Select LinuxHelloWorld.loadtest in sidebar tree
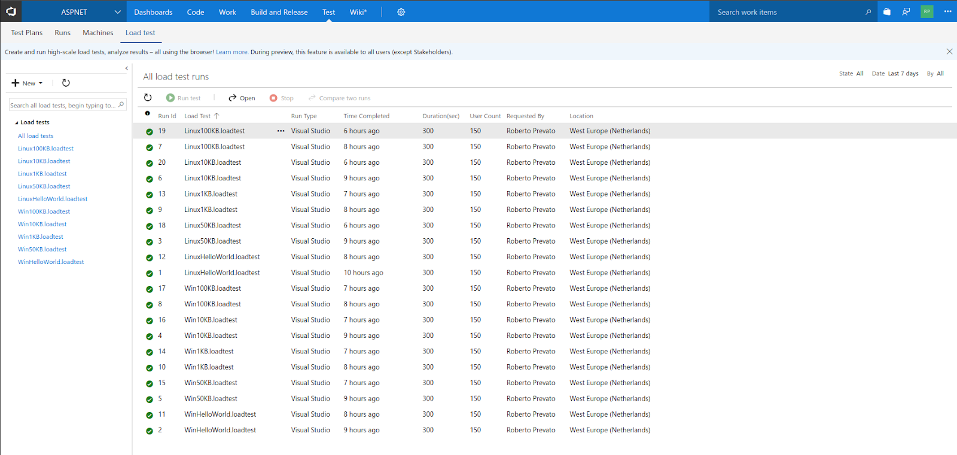957x455 pixels. click(53, 199)
